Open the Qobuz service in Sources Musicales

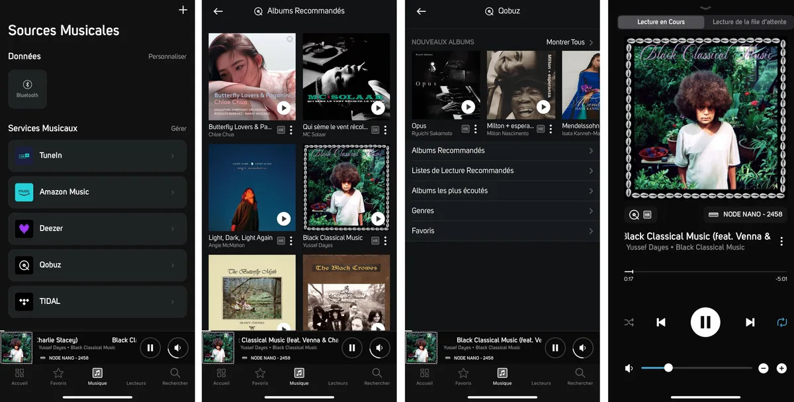point(97,265)
